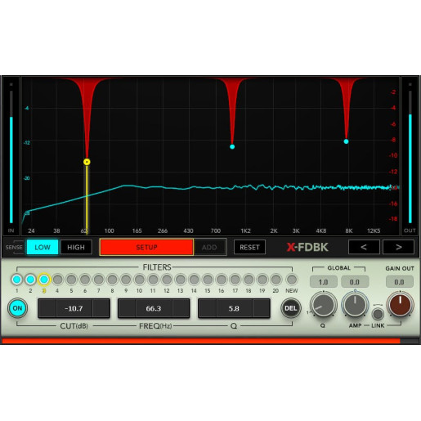421x421 pixels.
Task: Set sense to LOW
Action: point(43,247)
